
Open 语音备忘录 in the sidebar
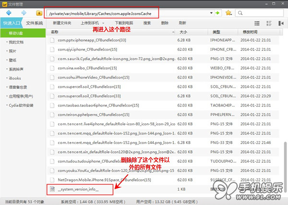click(18, 87)
